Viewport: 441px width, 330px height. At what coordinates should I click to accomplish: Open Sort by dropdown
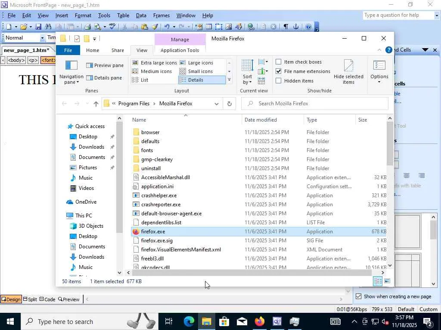247,72
